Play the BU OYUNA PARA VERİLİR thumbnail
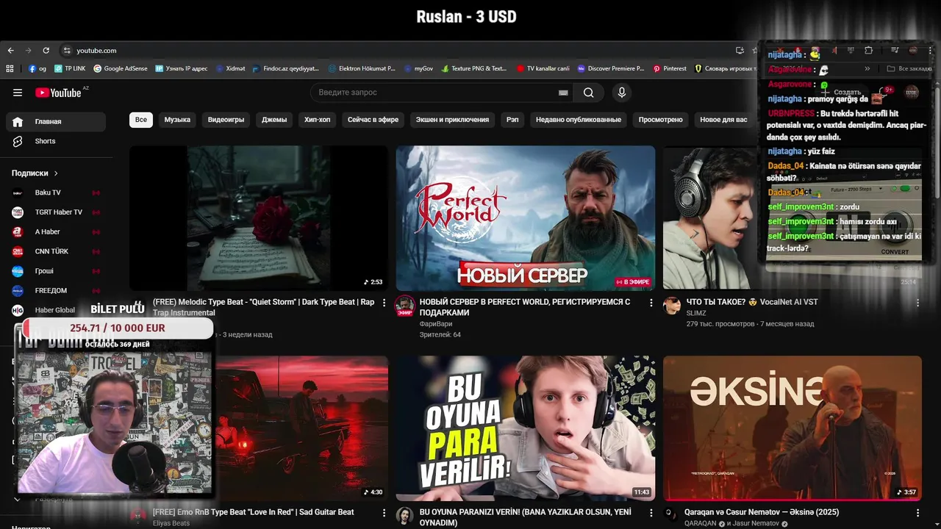 coord(526,428)
